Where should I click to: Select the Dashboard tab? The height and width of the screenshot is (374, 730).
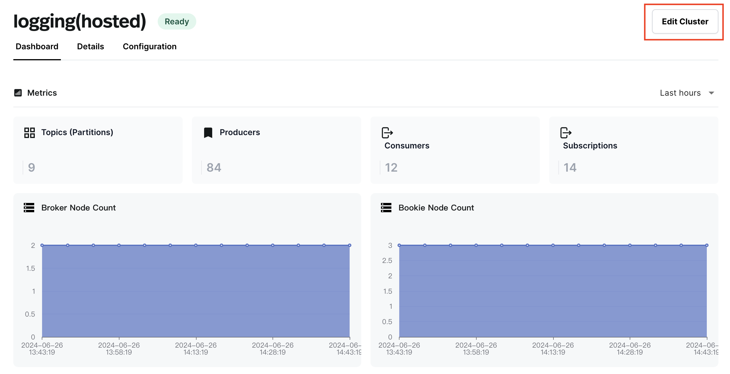pyautogui.click(x=37, y=46)
